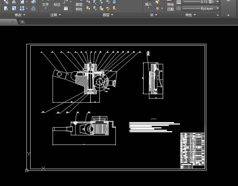Insert a table using the Table icon
Image resolution: width=238 pixels, height=186 pixels.
(x=66, y=8)
